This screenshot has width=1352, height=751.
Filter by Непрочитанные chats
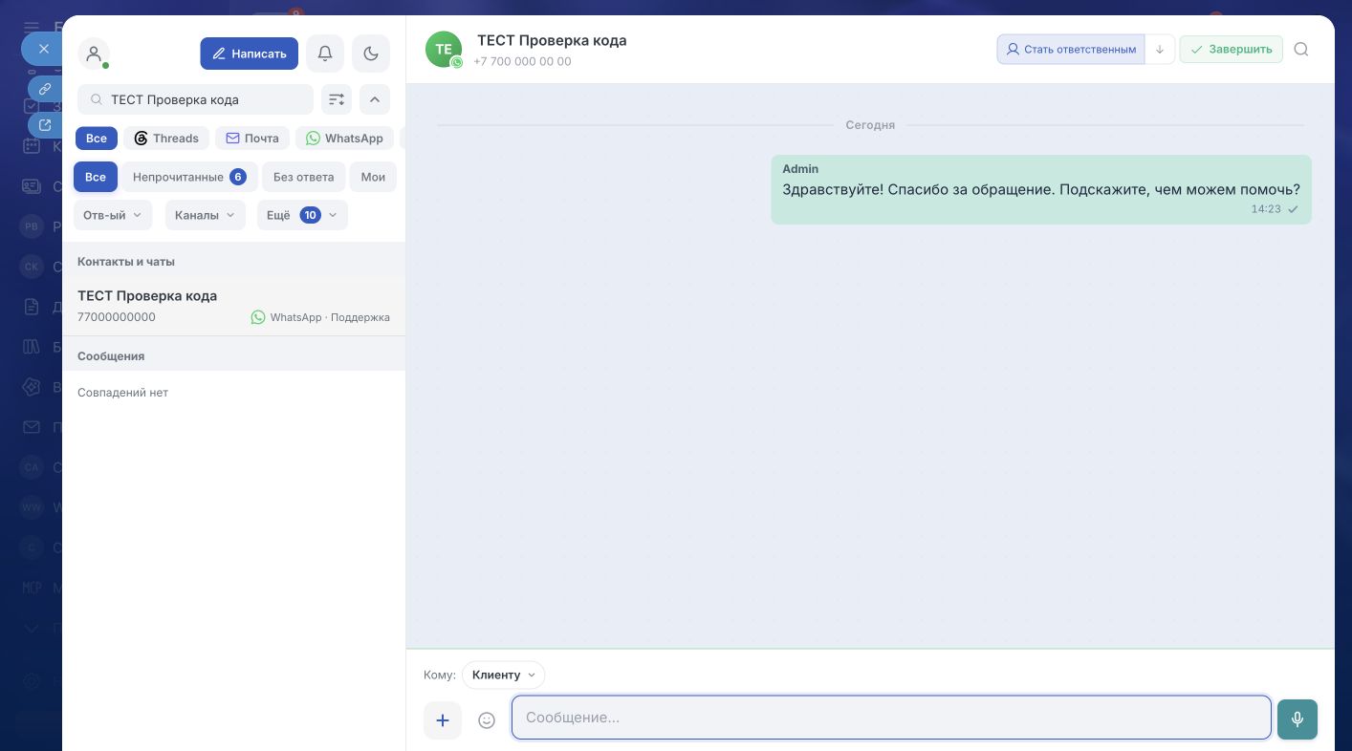click(x=189, y=177)
